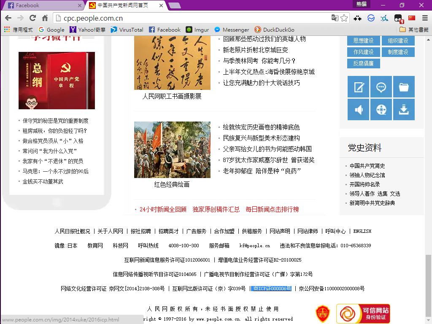This screenshot has width=432, height=324.
Task: Open the apps grid bookmark icon
Action: [x=7, y=30]
